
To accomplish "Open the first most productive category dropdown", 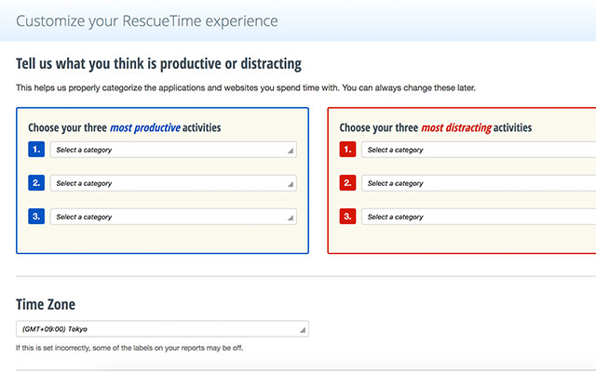I will [x=172, y=150].
